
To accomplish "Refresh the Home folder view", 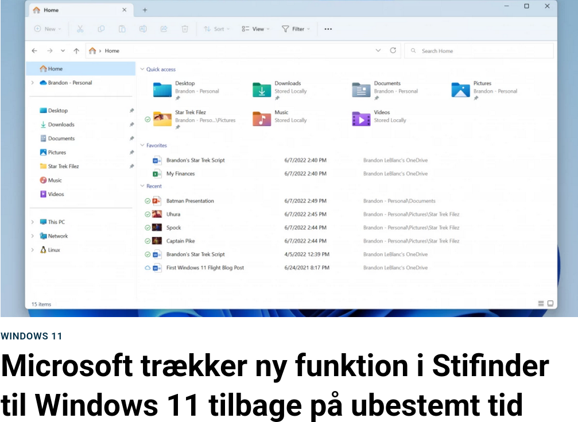I will [x=393, y=50].
